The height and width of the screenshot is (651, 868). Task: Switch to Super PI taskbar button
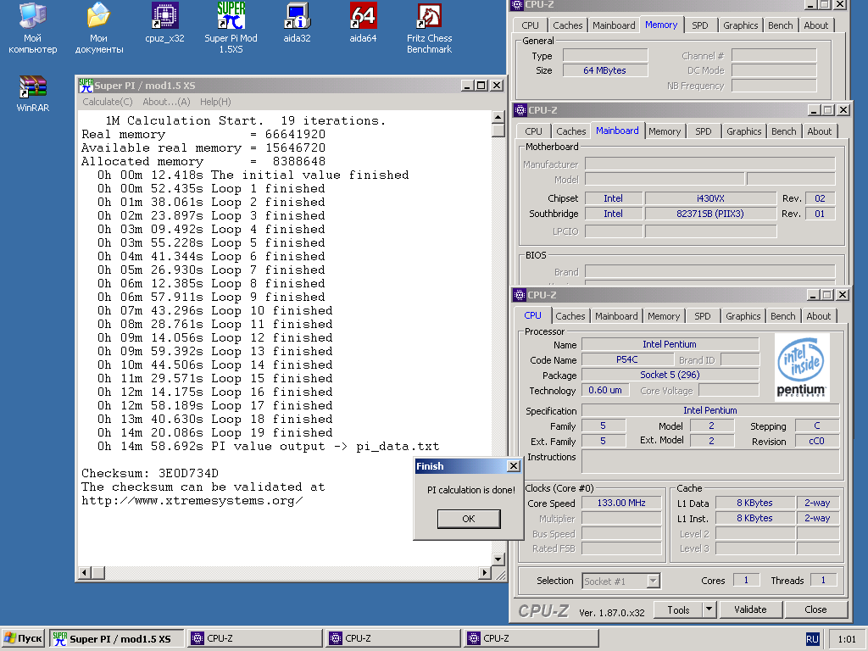click(116, 638)
